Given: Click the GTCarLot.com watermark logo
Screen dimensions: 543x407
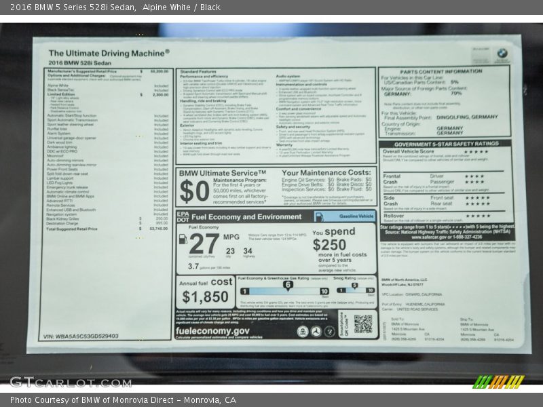Looking at the screenshot, I should 70,382.
